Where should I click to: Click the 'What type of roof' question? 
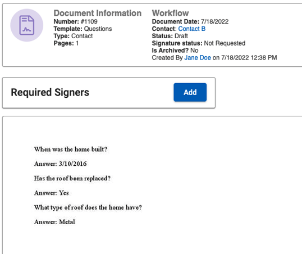coord(88,207)
